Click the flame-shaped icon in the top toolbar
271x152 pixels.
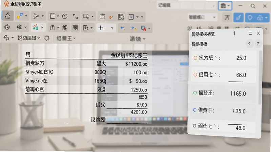[7, 16]
